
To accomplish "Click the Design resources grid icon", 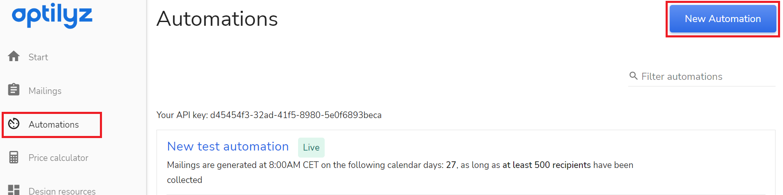I will click(x=14, y=190).
